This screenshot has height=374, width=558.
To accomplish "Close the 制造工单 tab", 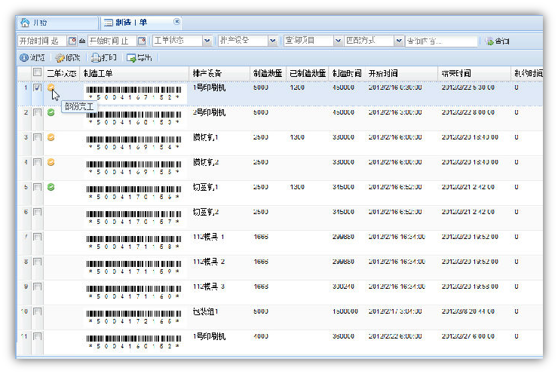I will [176, 22].
